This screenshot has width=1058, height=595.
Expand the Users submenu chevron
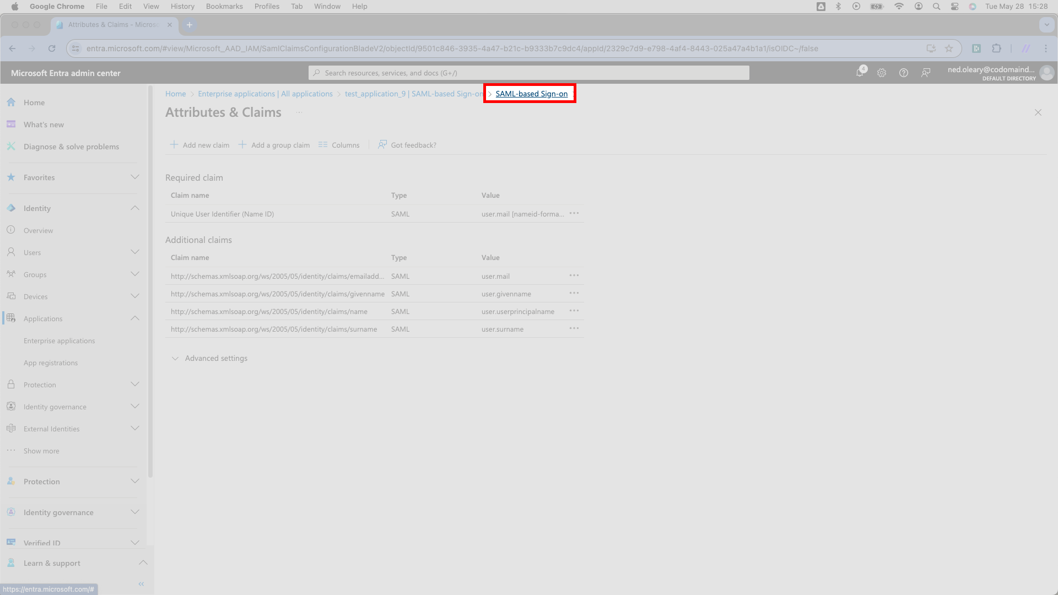click(135, 252)
